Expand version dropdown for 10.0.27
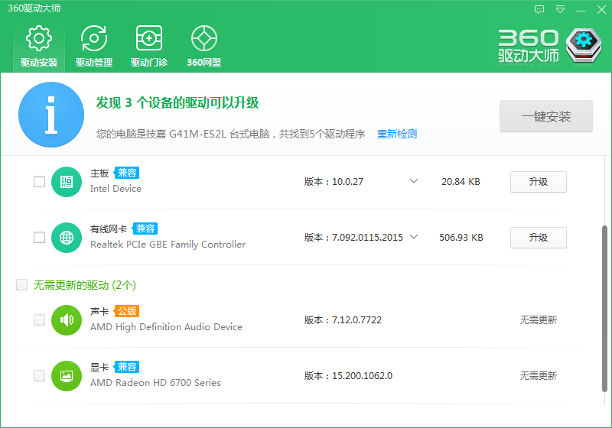Image resolution: width=612 pixels, height=428 pixels. (x=414, y=181)
